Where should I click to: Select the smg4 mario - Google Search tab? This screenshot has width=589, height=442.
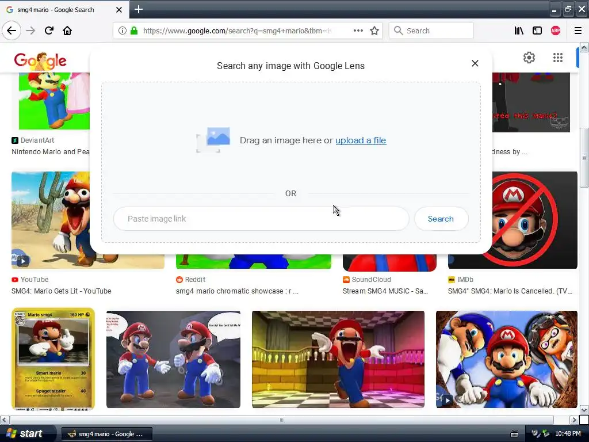point(64,10)
